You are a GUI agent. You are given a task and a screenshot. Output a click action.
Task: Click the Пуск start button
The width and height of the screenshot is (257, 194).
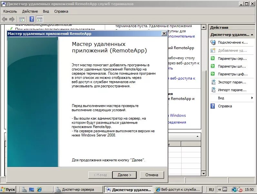8,189
